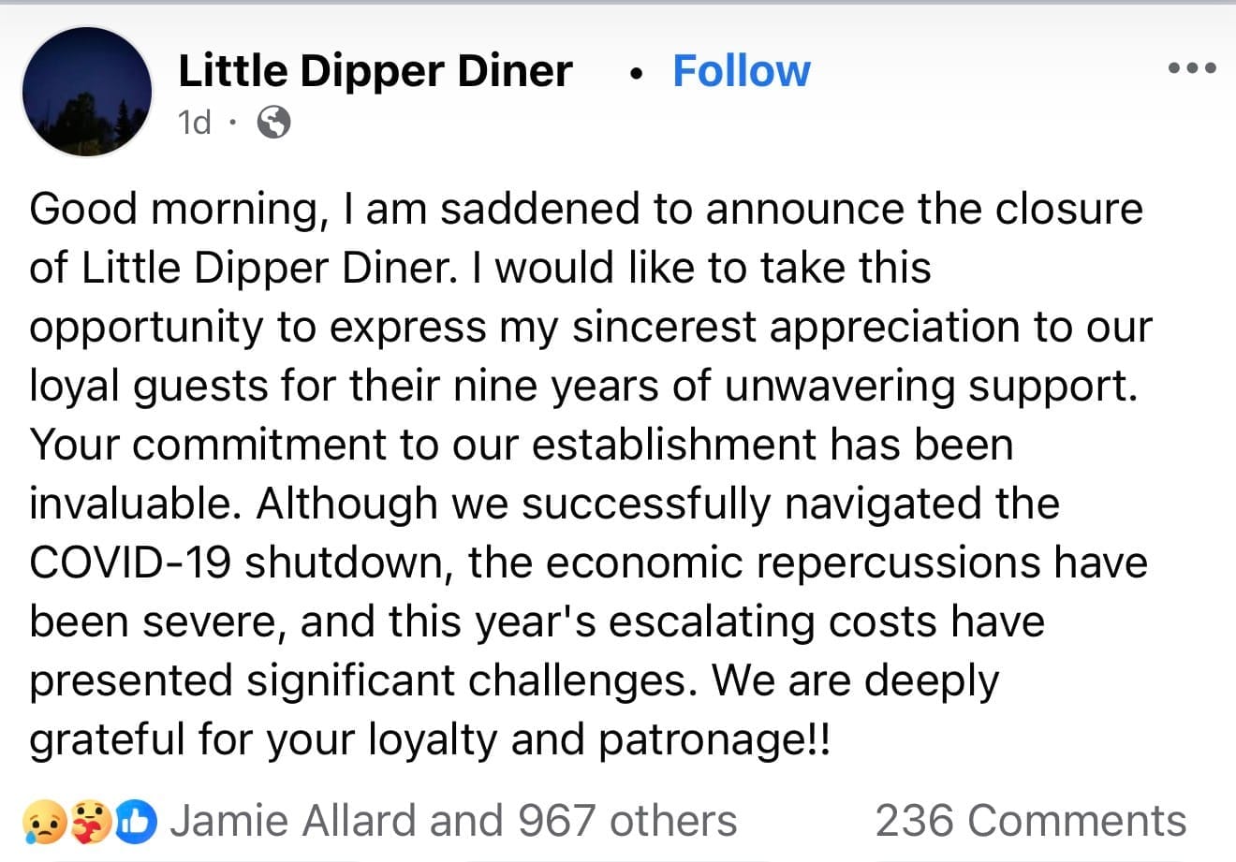Image resolution: width=1236 pixels, height=862 pixels.
Task: Click the "1d" post timestamp
Action: tap(195, 122)
